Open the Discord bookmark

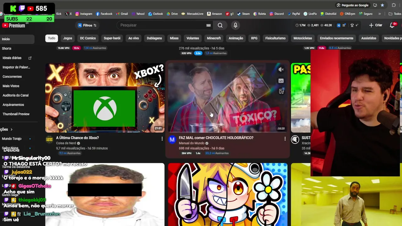(276, 14)
